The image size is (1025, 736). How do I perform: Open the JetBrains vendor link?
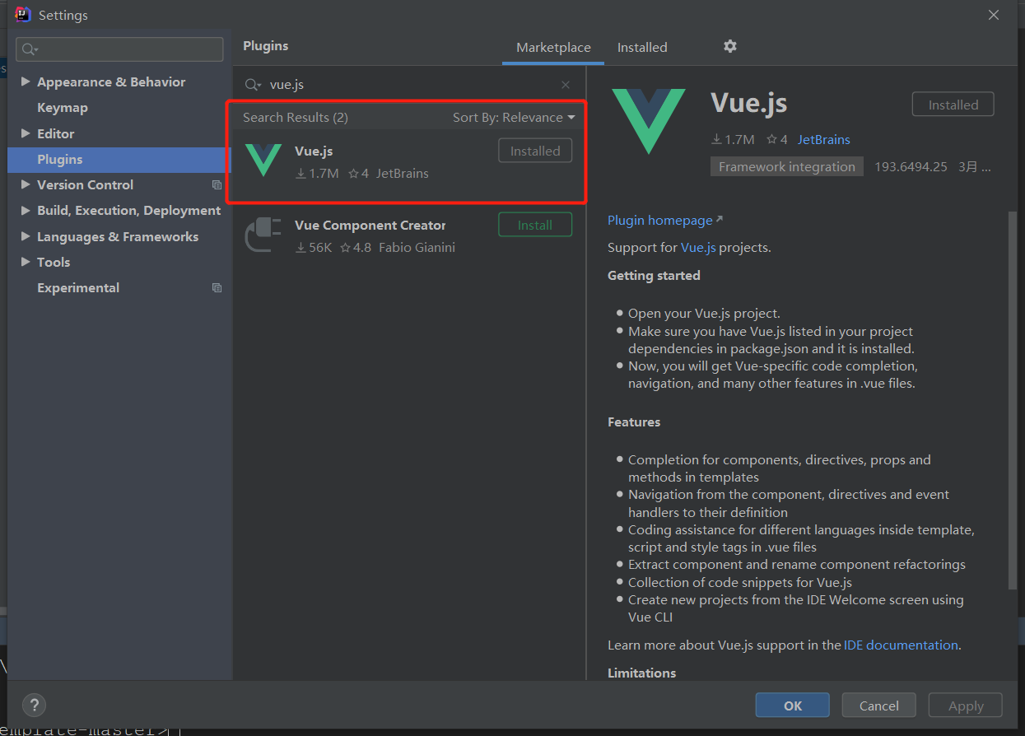823,139
